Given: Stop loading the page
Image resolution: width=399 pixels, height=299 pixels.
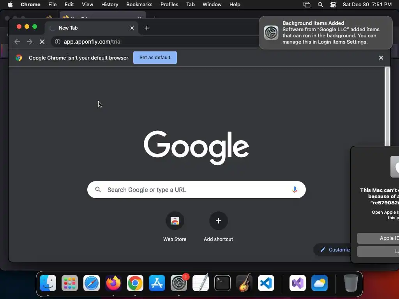Looking at the screenshot, I should click(x=42, y=42).
